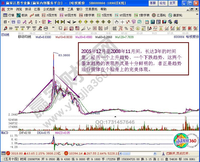
Task: Select the percent % line tool
Action: click(126, 28)
